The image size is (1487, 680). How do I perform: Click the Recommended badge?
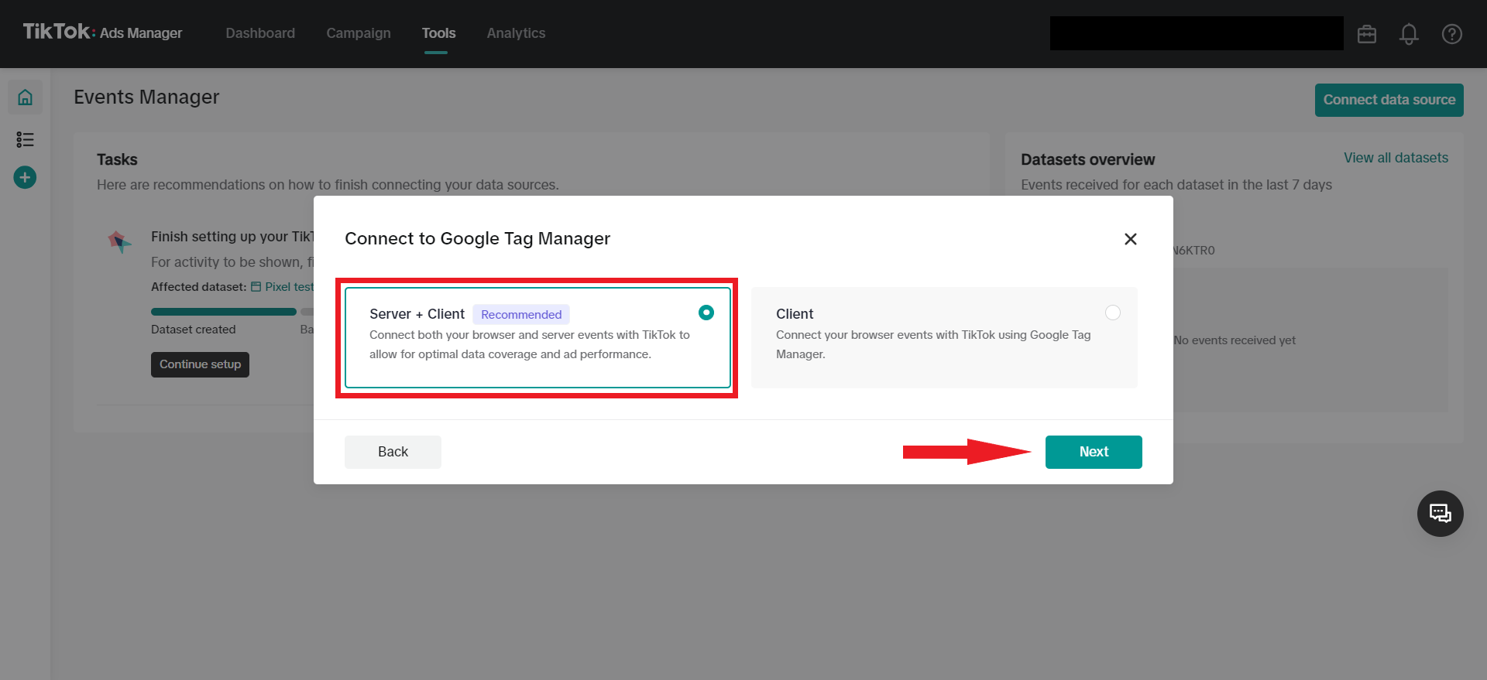(x=521, y=314)
